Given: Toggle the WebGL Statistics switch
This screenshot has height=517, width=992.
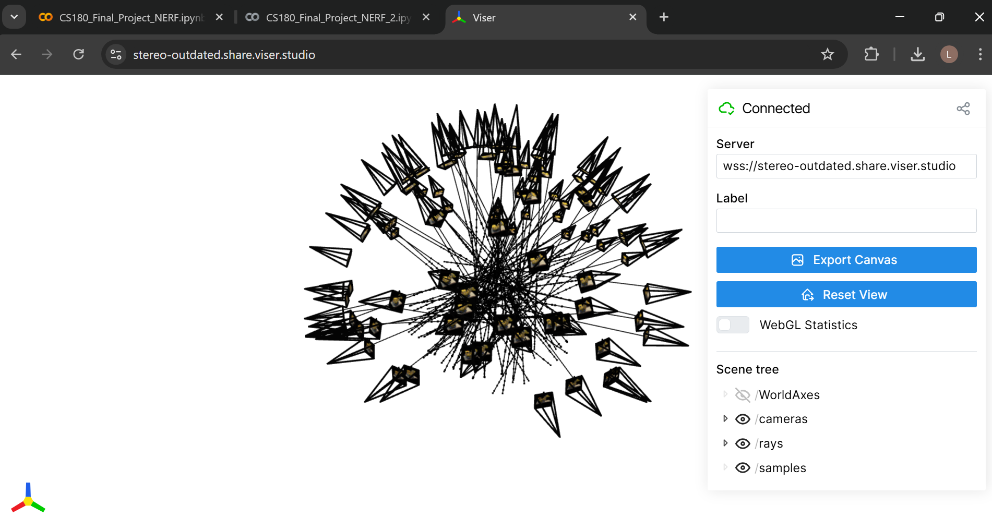Looking at the screenshot, I should click(732, 325).
